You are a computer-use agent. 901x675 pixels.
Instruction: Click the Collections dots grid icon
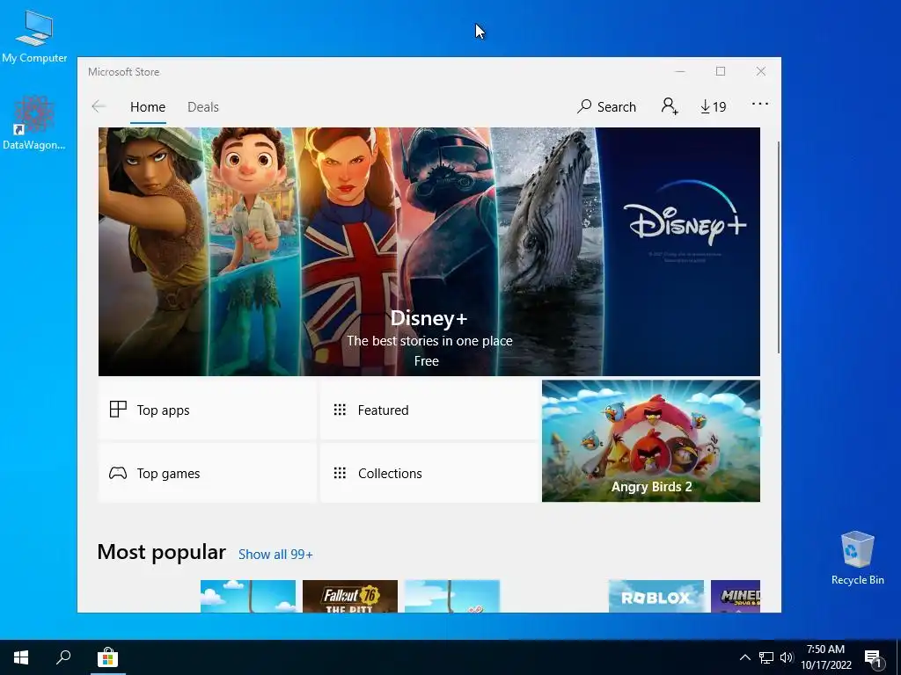click(x=340, y=473)
